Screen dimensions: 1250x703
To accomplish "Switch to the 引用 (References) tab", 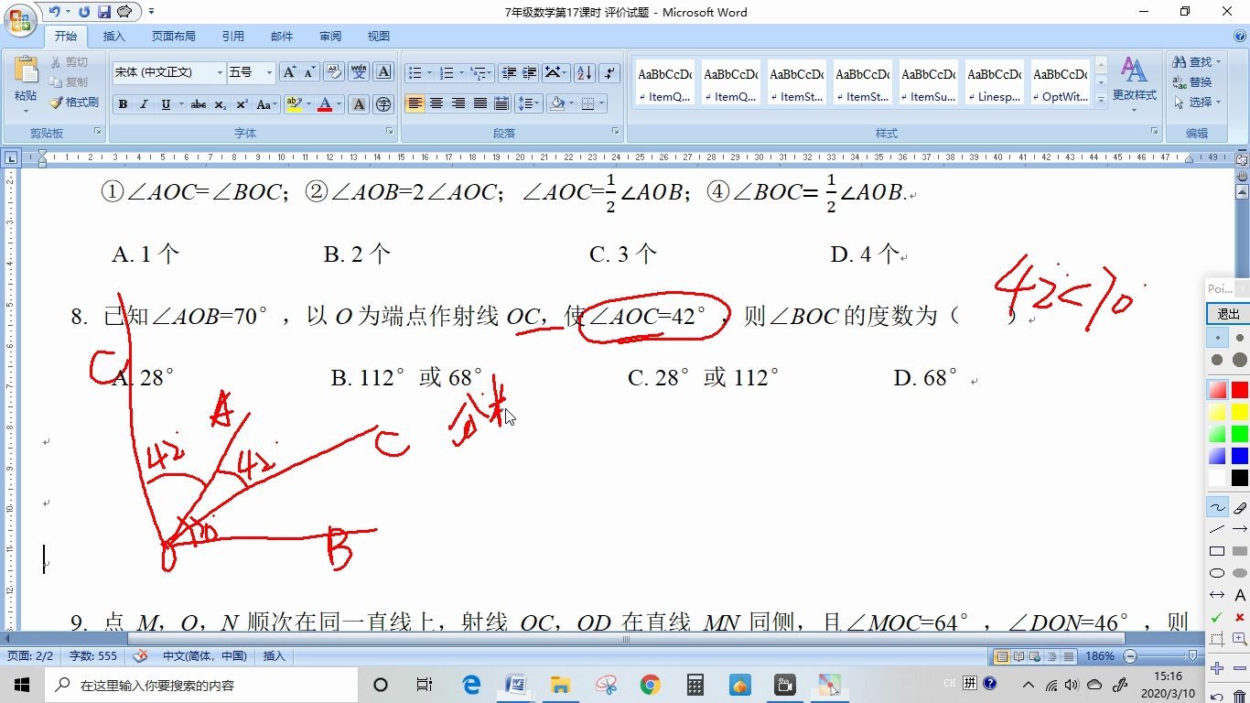I will click(x=233, y=37).
